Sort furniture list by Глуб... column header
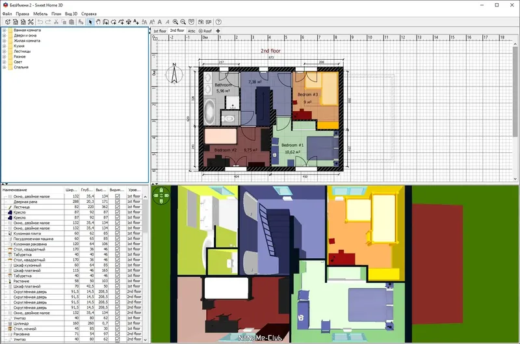Screen dimensions: 520x344 pyautogui.click(x=86, y=190)
